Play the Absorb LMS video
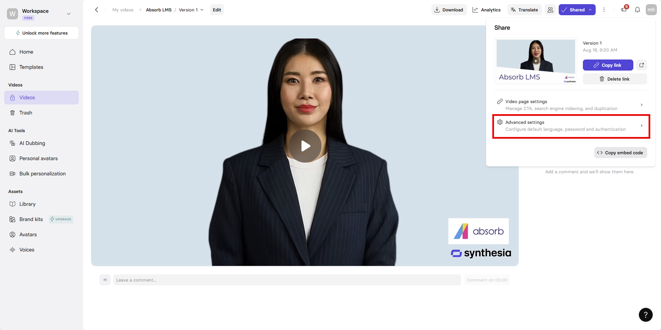Image resolution: width=661 pixels, height=330 pixels. click(x=305, y=146)
